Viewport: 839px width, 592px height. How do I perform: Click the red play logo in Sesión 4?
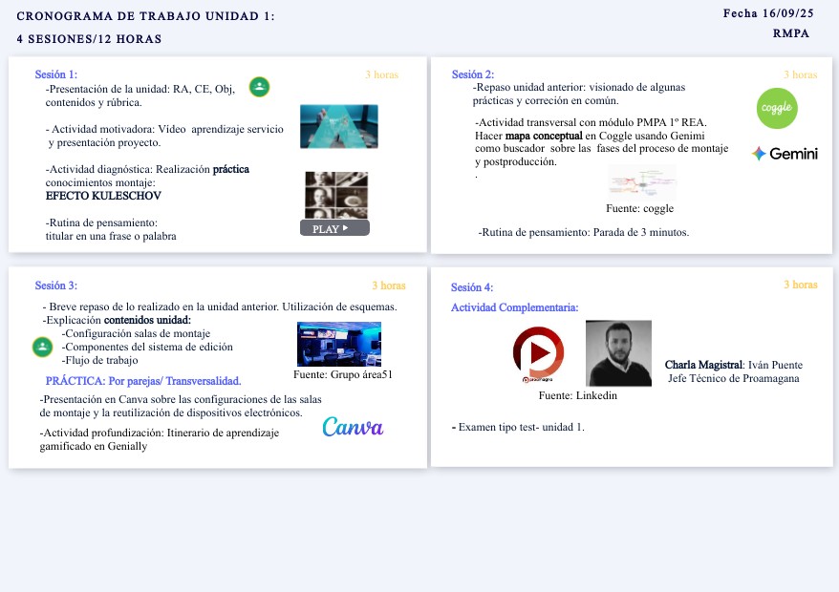click(538, 352)
